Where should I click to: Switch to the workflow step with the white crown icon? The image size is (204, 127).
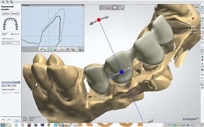[x=115, y=7]
